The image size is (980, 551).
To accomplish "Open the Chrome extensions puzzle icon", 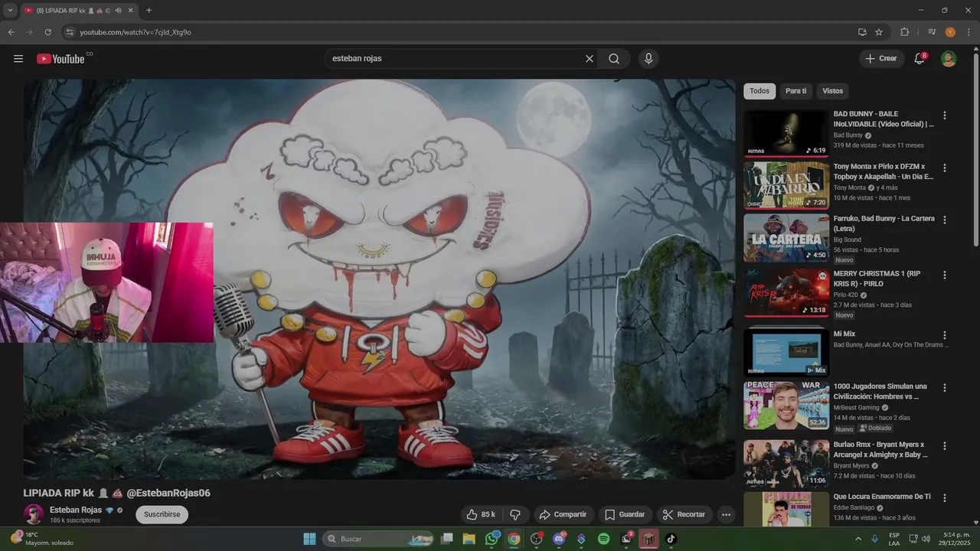I will pyautogui.click(x=905, y=32).
